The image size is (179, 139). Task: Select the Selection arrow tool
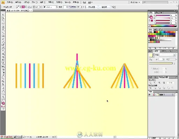[x=3, y=15]
